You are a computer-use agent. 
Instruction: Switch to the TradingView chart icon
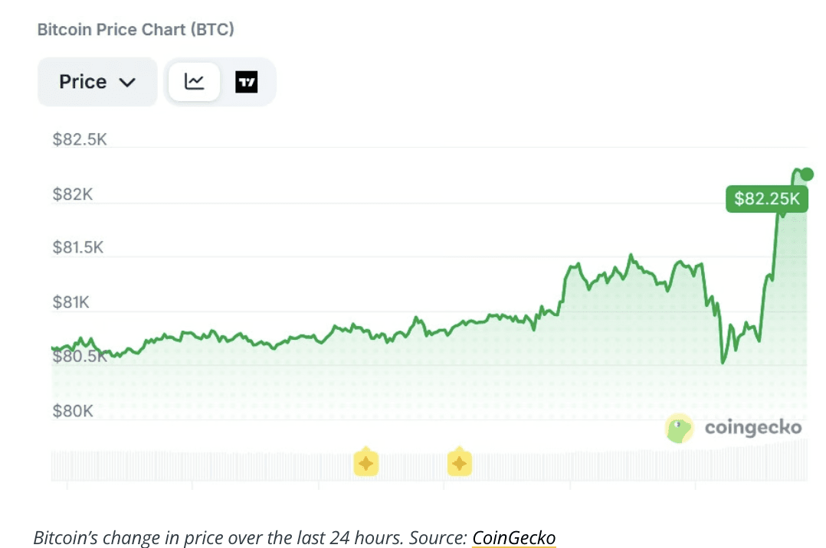[246, 82]
